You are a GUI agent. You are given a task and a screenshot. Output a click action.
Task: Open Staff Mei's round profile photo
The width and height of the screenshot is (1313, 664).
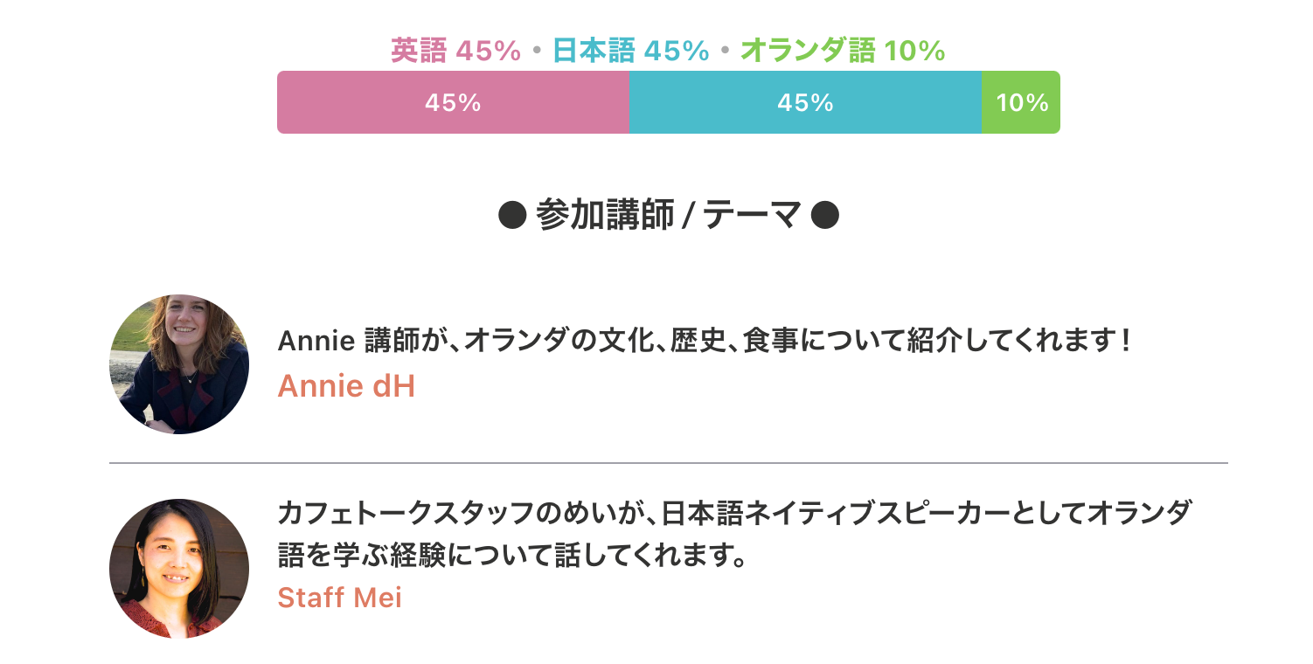tap(179, 569)
